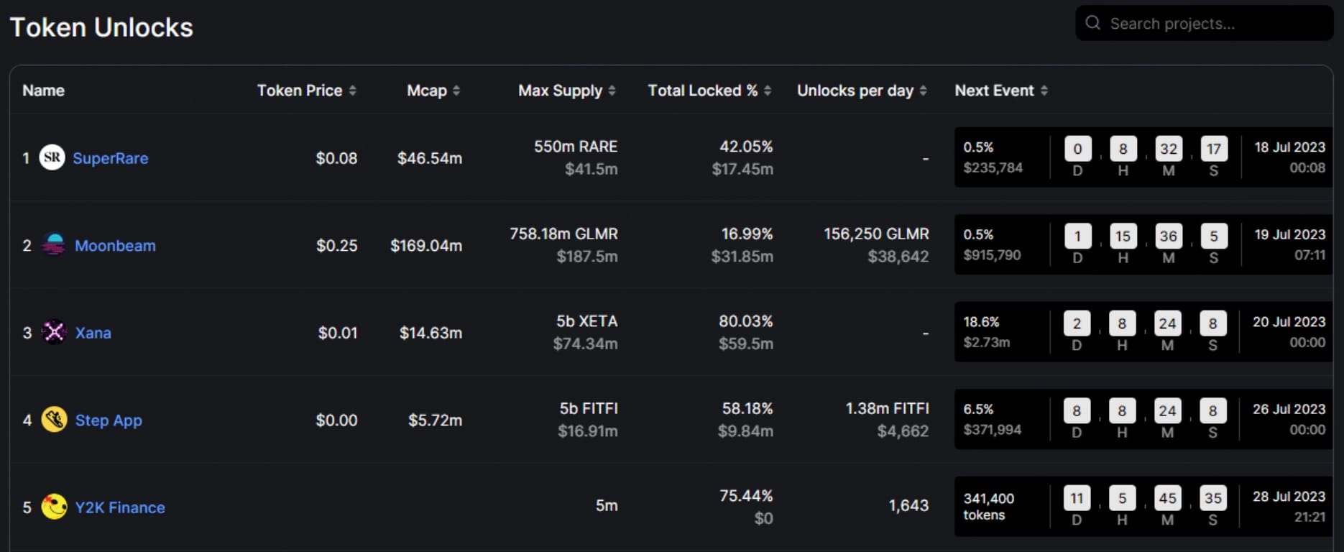The width and height of the screenshot is (1344, 552).
Task: Select Step App token price $0.00
Action: point(336,420)
